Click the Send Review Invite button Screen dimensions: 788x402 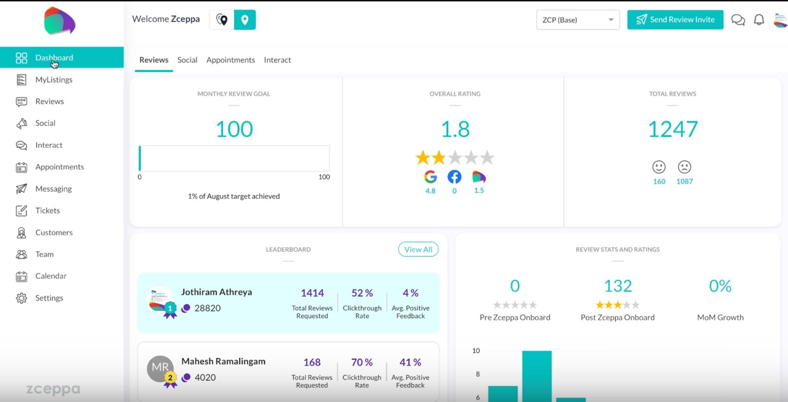[675, 20]
